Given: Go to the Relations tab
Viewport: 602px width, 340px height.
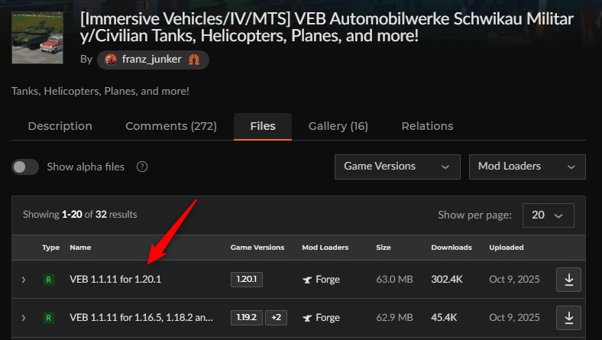Looking at the screenshot, I should (x=427, y=126).
